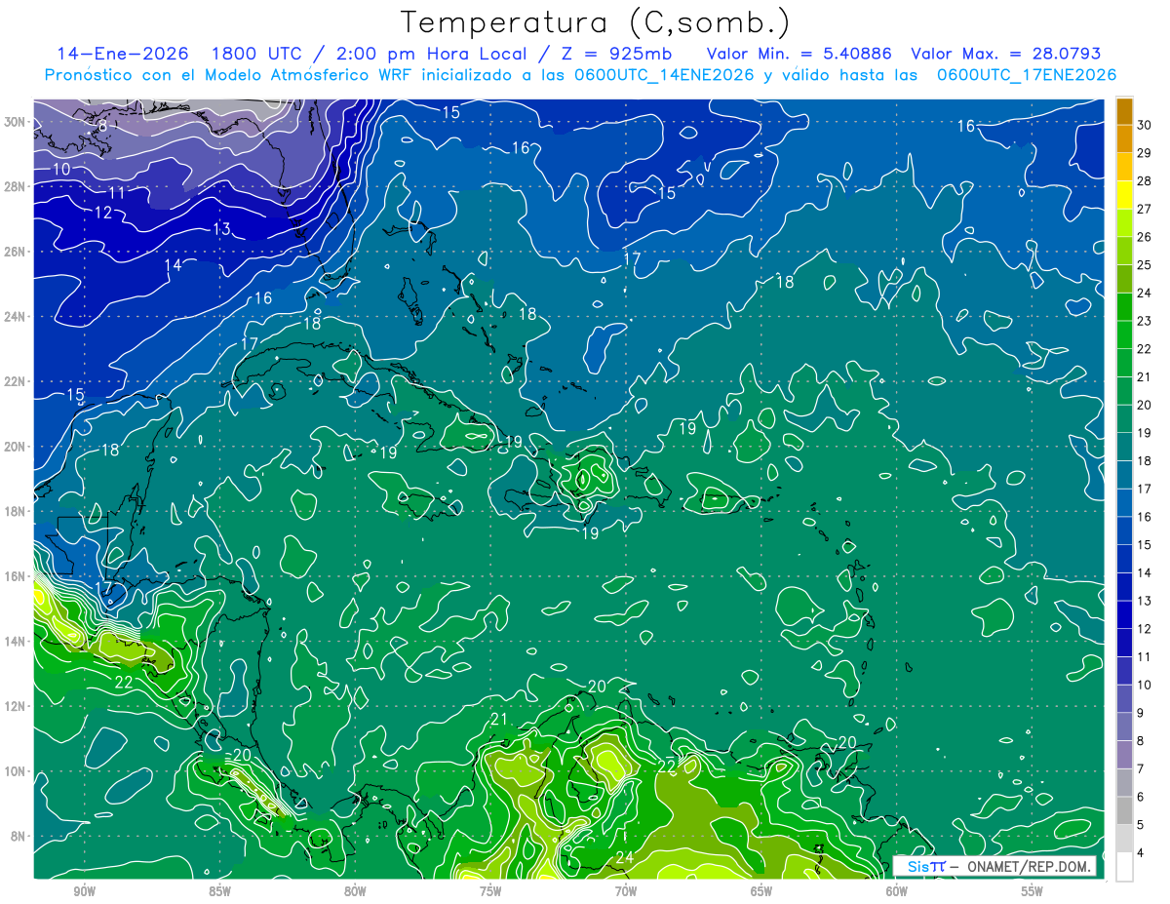Image resolution: width=1170 pixels, height=904 pixels.
Task: Click the '75W' longitude axis label
Action: tap(490, 891)
